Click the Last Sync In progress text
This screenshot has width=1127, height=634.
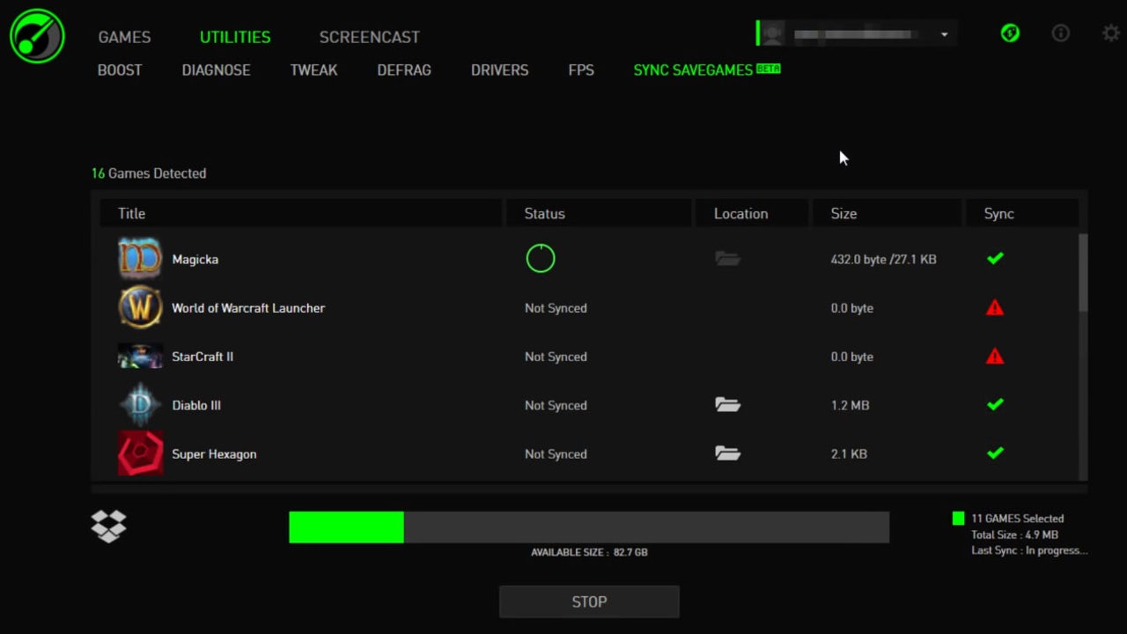click(x=1029, y=550)
